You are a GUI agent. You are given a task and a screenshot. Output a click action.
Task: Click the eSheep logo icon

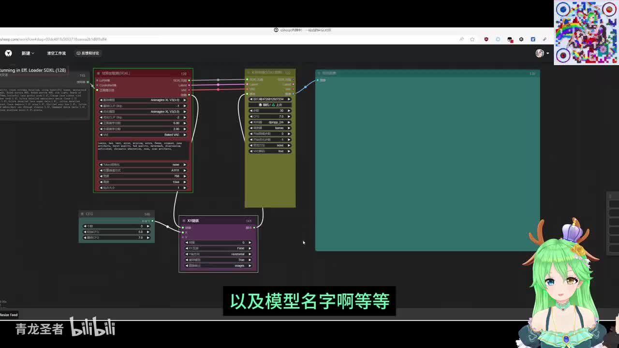[x=8, y=53]
